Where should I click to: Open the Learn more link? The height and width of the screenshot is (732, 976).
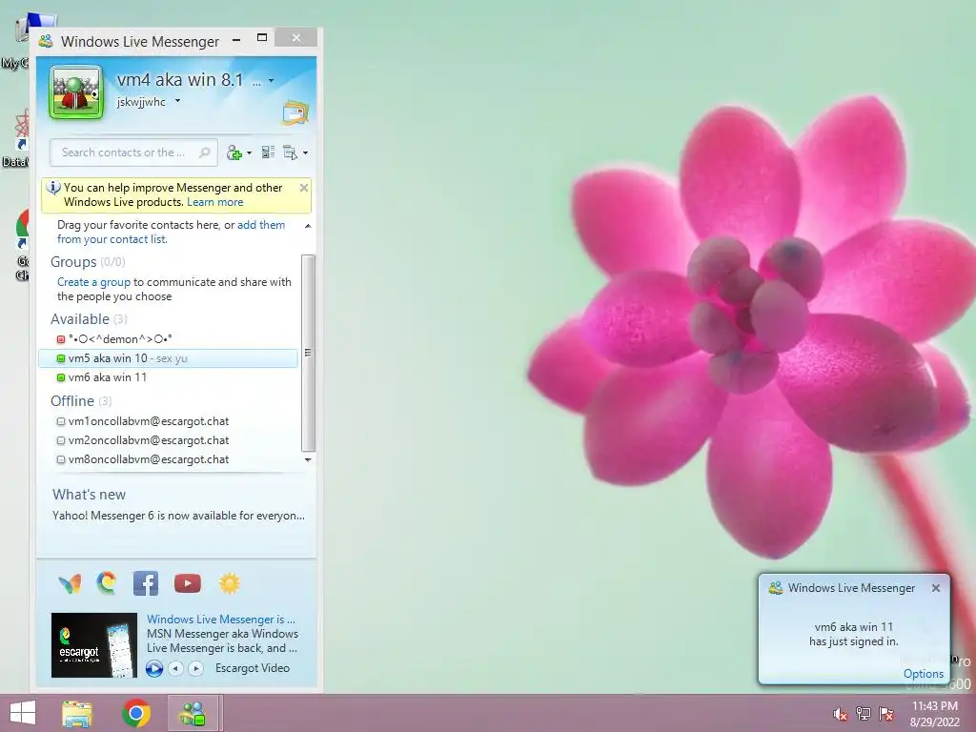click(x=214, y=202)
